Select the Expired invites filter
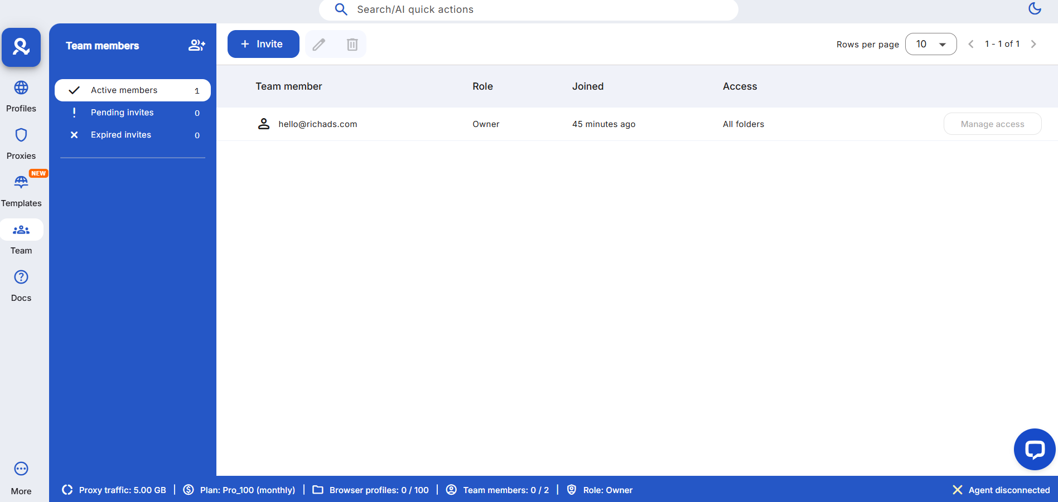 (133, 135)
